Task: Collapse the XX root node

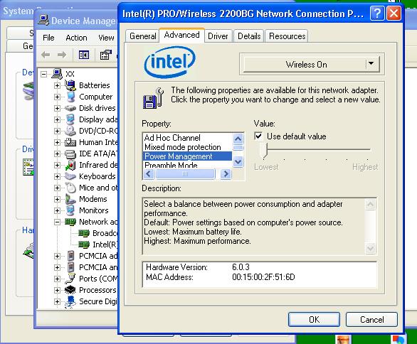Action: click(x=44, y=74)
